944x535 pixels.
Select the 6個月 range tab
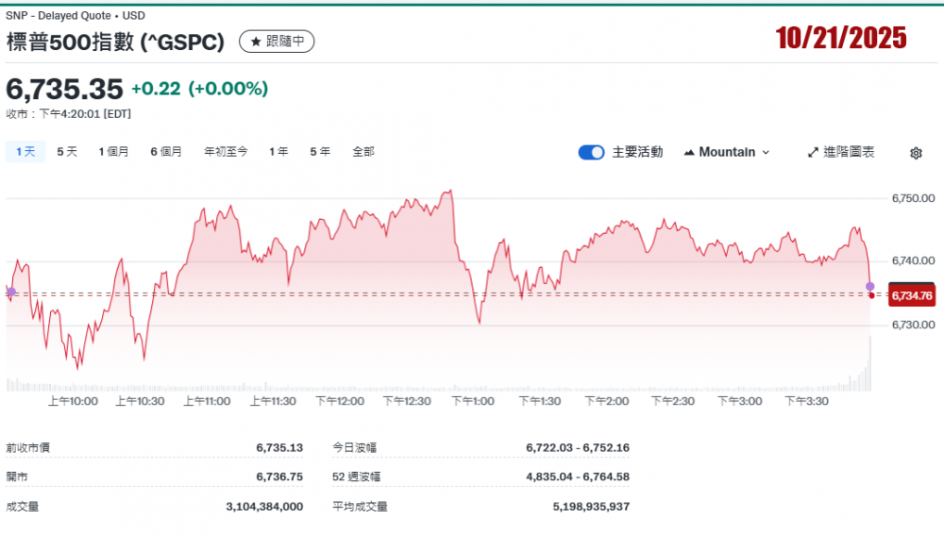[x=166, y=152]
